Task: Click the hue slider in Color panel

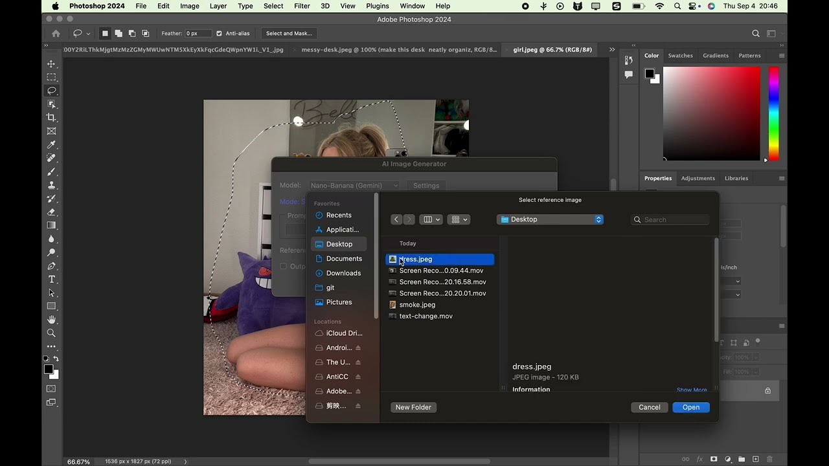Action: (774, 113)
